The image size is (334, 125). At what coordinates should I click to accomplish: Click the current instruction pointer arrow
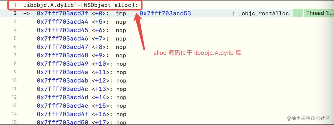point(27,13)
